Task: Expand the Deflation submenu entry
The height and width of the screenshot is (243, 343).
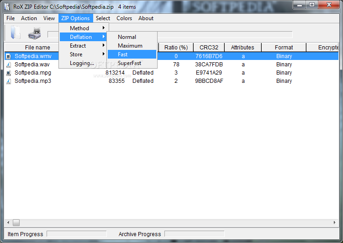Action: (83, 37)
